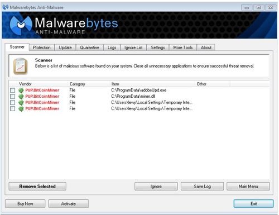Check the box for miner.dll
This screenshot has width=279, height=215.
pos(12,97)
